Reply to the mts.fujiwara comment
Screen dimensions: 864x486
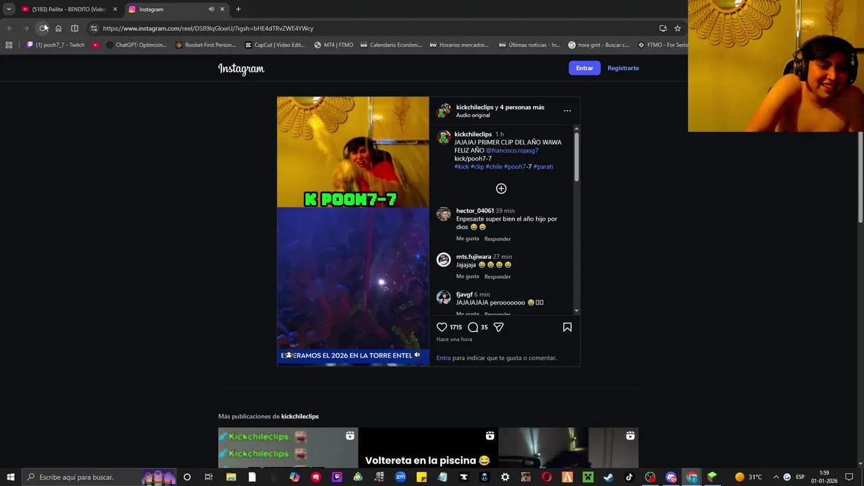tap(497, 277)
